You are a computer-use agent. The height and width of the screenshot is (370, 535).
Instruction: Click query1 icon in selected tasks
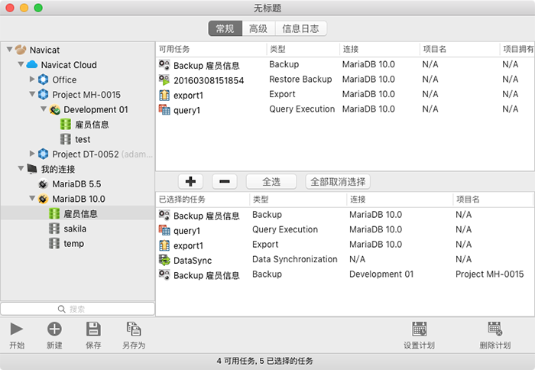tap(164, 230)
